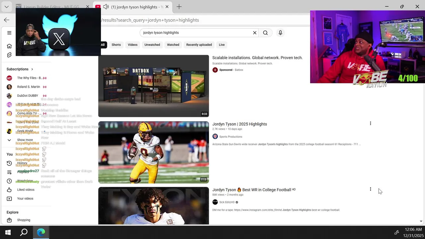Open History from the sidebar
This screenshot has height=239, width=425.
point(22,163)
